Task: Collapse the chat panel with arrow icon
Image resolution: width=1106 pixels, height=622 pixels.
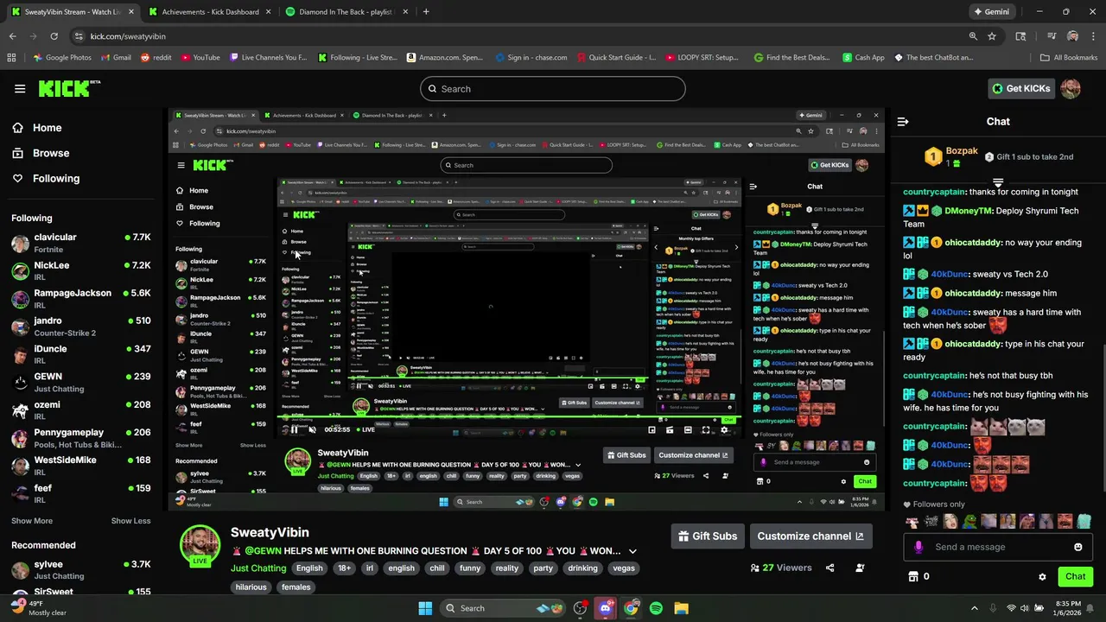Action: coord(903,122)
